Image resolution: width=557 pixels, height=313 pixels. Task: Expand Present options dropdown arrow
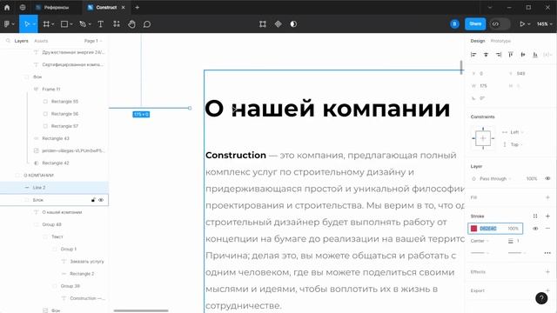point(529,24)
